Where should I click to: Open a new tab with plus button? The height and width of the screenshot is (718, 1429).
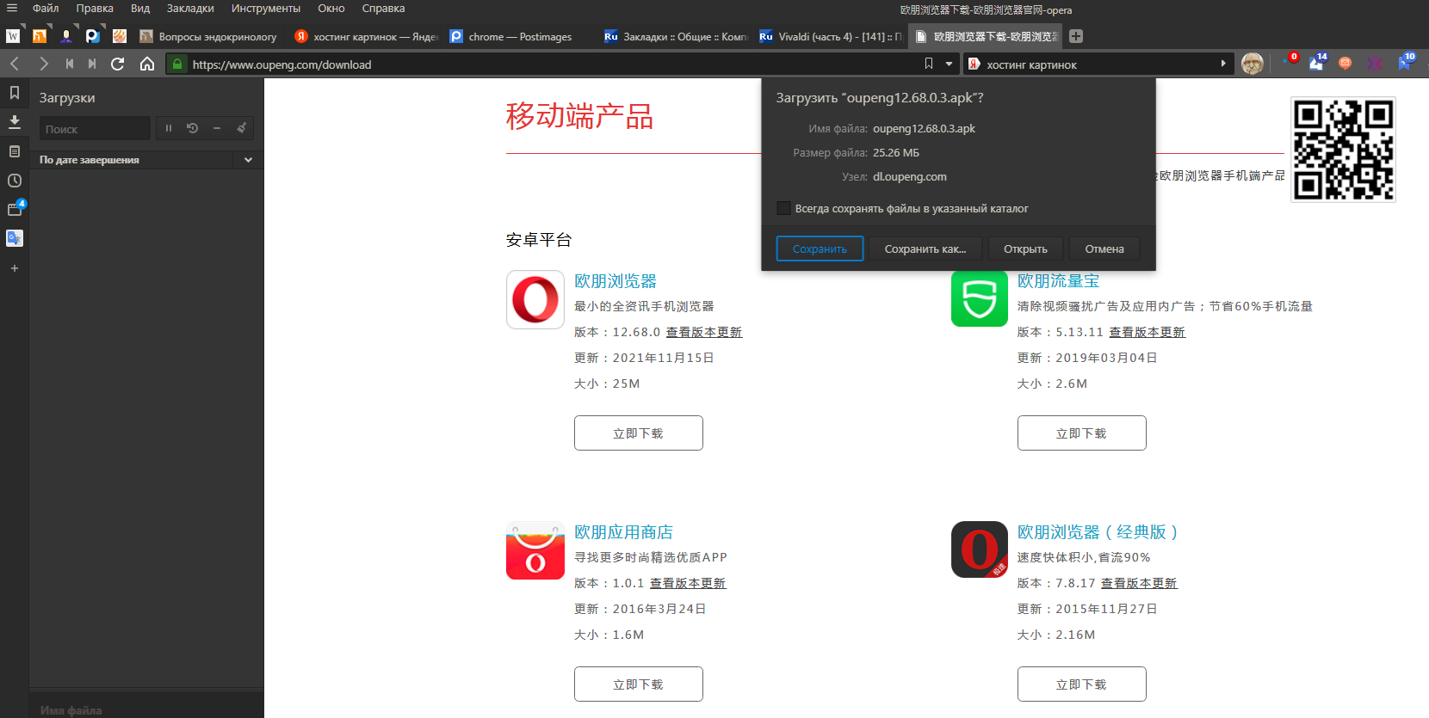pos(1076,36)
